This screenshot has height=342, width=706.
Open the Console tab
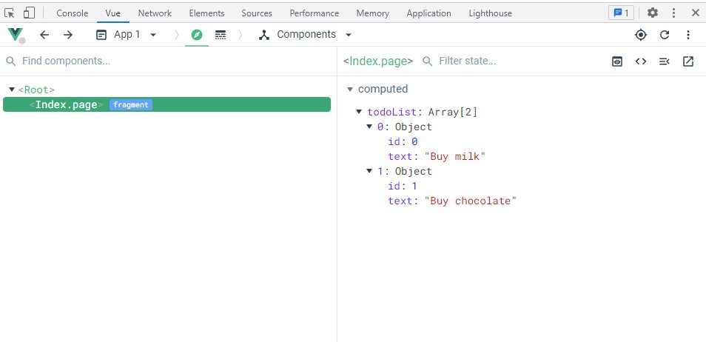pos(72,13)
